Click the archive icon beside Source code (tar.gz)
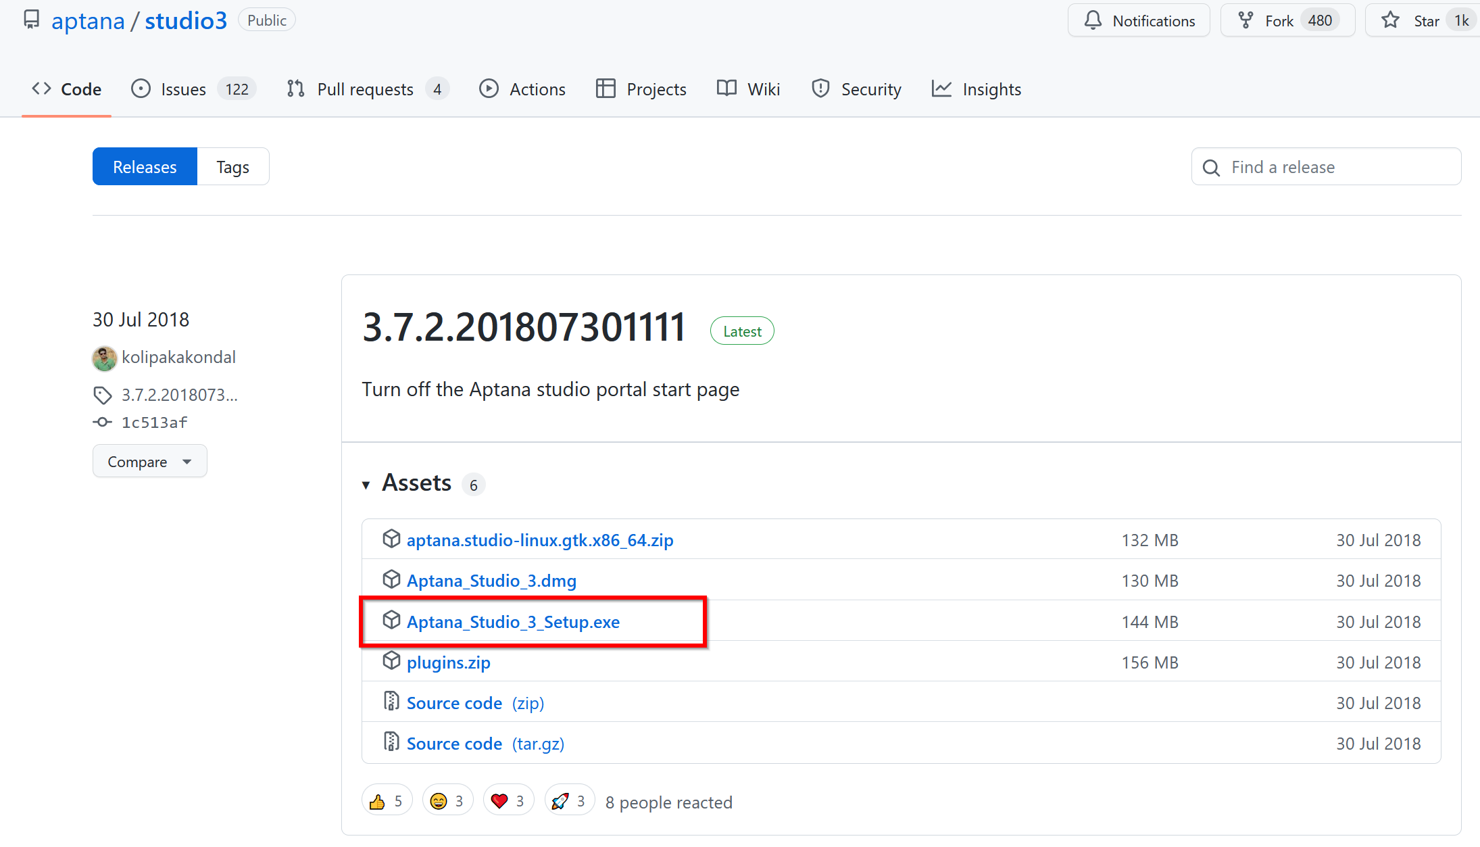Viewport: 1480px width, 847px height. [391, 742]
